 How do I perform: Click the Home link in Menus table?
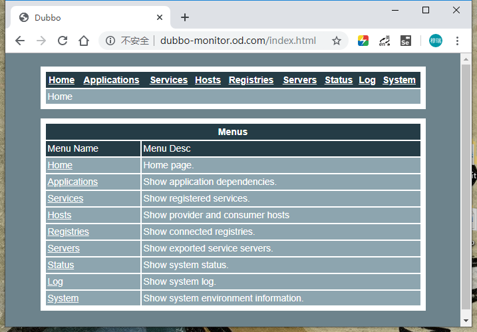pos(60,165)
